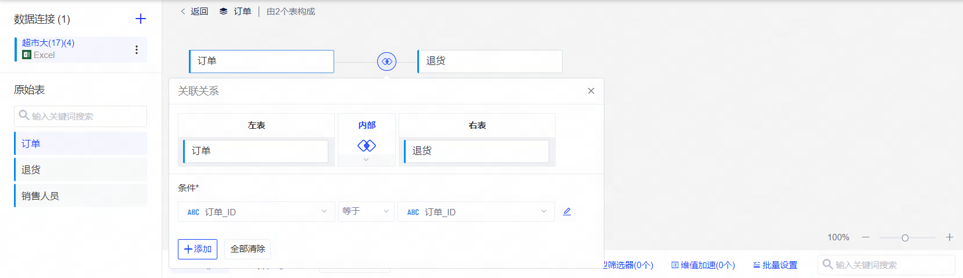Click the edit pencil icon beside condition

tap(567, 212)
